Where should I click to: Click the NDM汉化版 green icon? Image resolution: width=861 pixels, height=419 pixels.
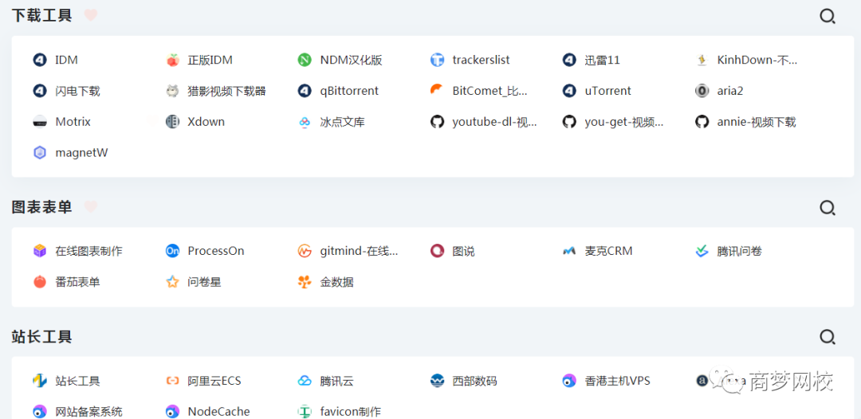coord(305,60)
